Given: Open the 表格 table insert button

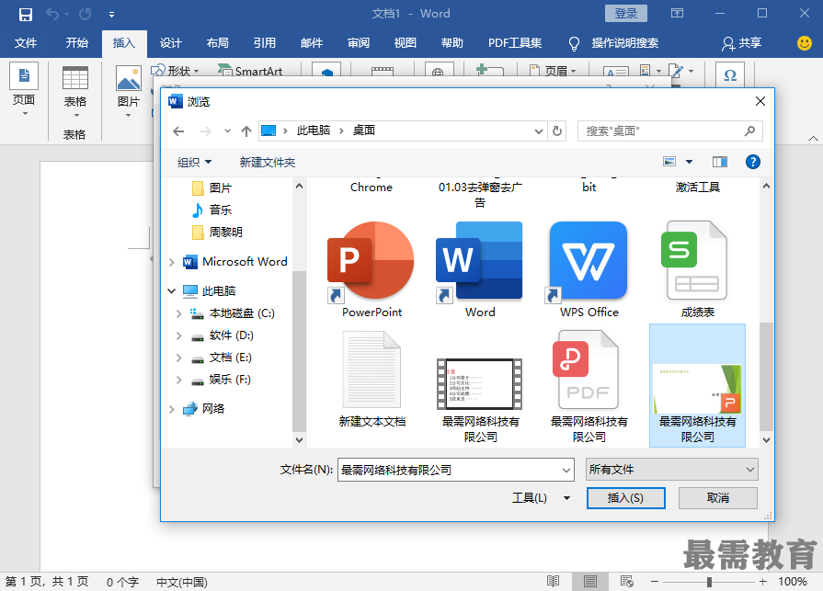Looking at the screenshot, I should [75, 92].
